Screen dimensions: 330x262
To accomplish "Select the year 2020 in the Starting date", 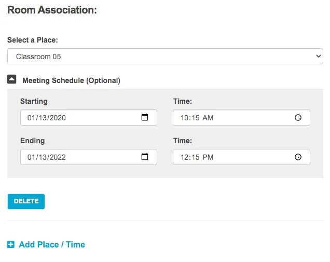I will point(58,118).
